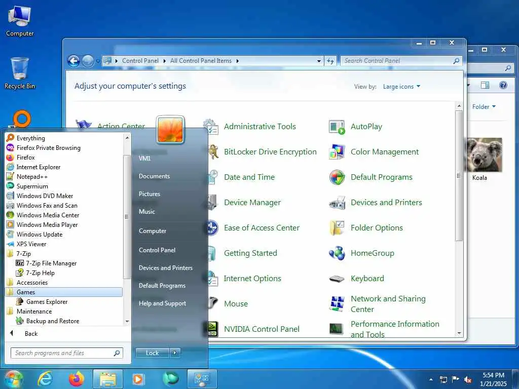
Task: Click the Start orb on taskbar
Action: click(13, 379)
